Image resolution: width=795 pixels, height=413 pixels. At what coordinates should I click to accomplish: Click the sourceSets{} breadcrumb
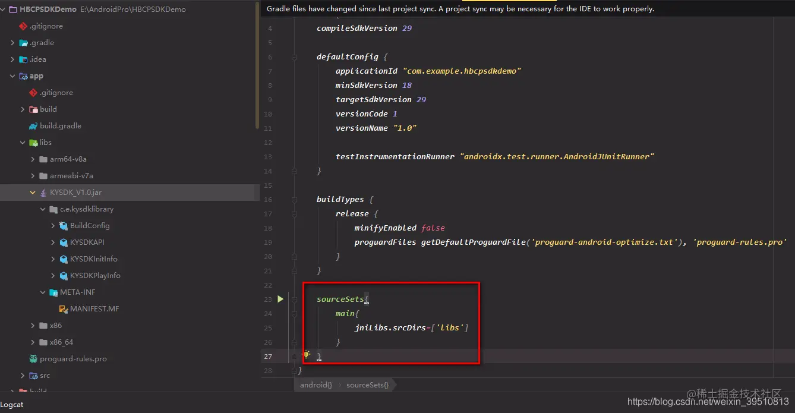pos(367,384)
